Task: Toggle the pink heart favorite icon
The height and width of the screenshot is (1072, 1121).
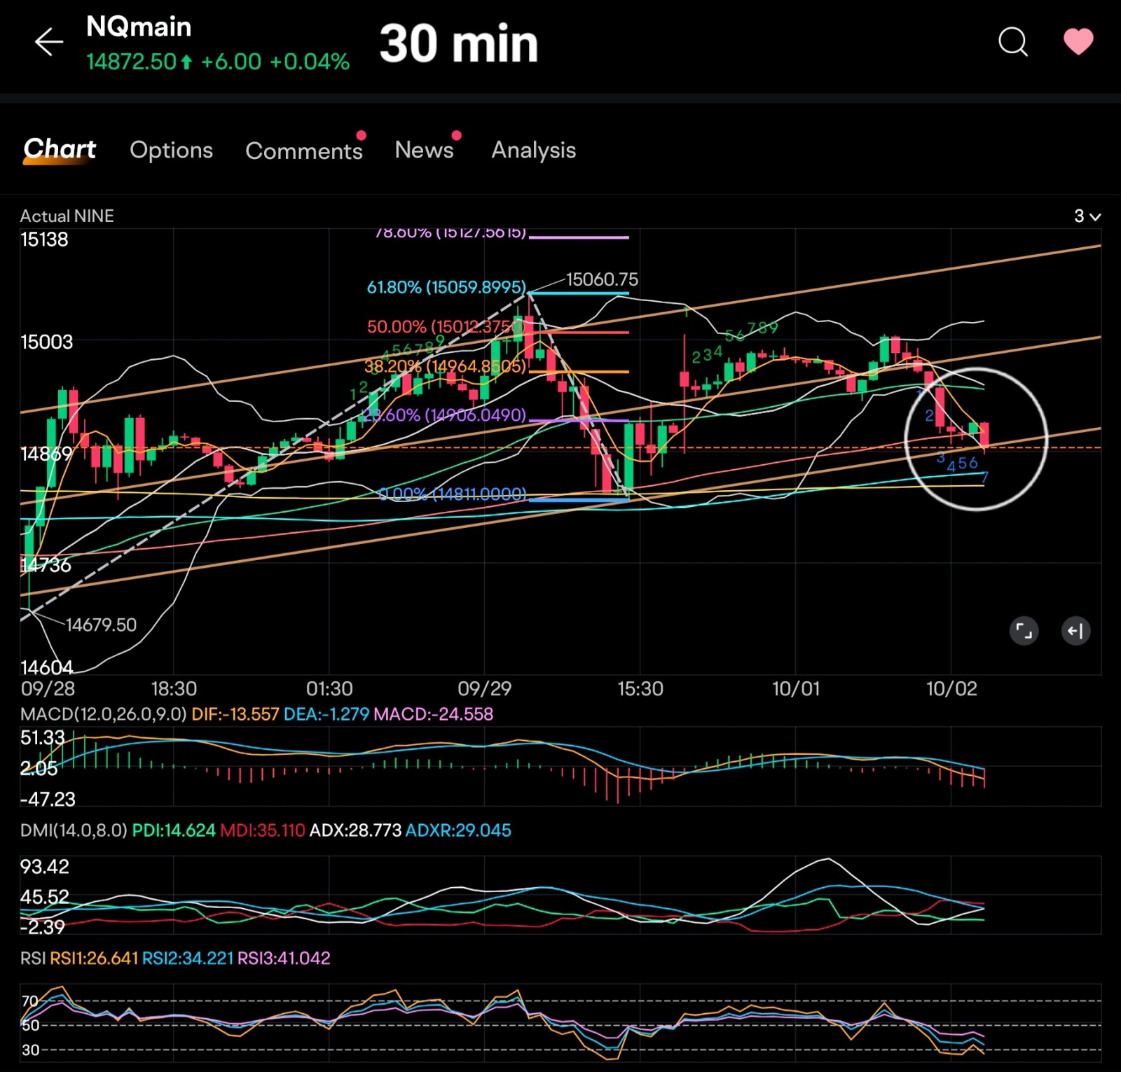Action: click(1078, 41)
